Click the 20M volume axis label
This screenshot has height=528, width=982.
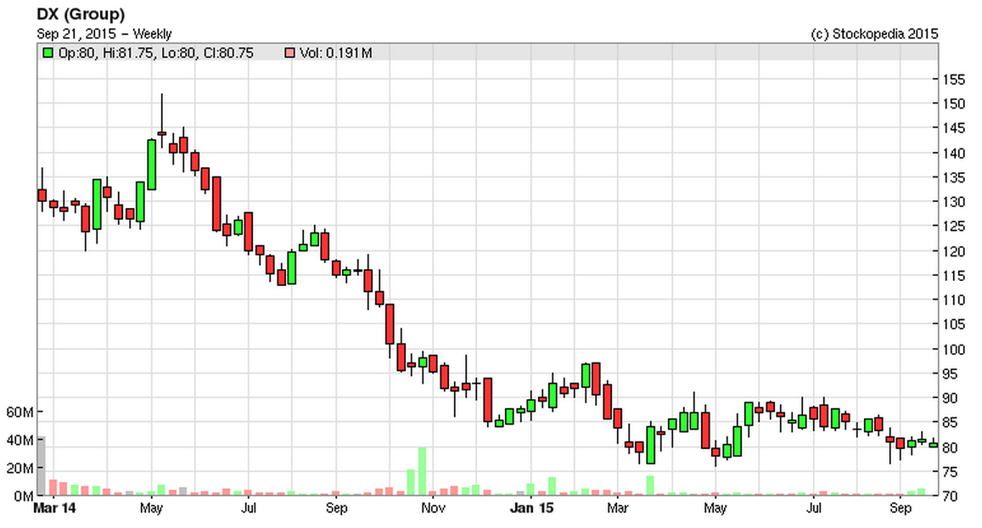pos(20,469)
